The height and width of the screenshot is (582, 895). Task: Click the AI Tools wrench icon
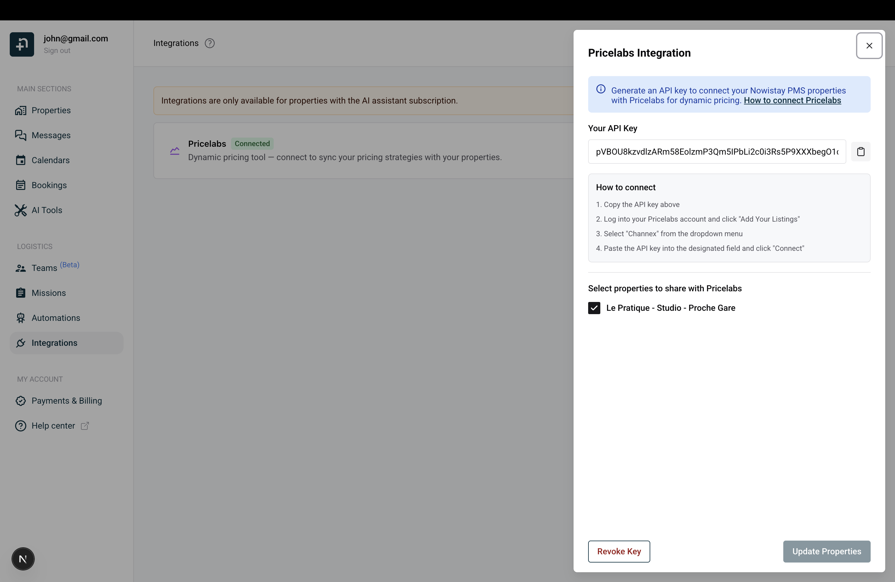coord(21,210)
